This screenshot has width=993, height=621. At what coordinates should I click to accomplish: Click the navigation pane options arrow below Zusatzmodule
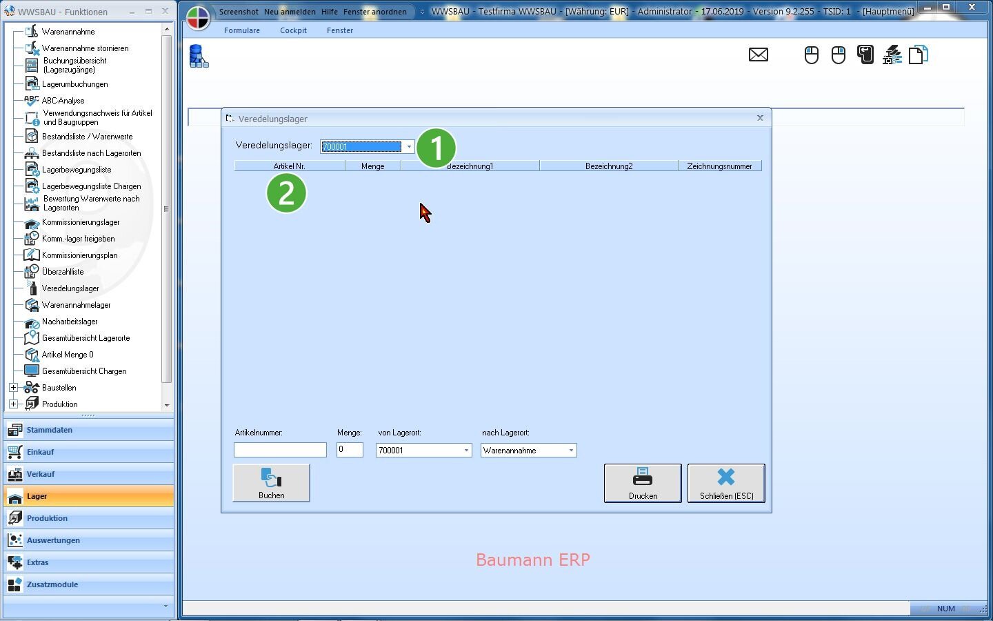(x=165, y=607)
